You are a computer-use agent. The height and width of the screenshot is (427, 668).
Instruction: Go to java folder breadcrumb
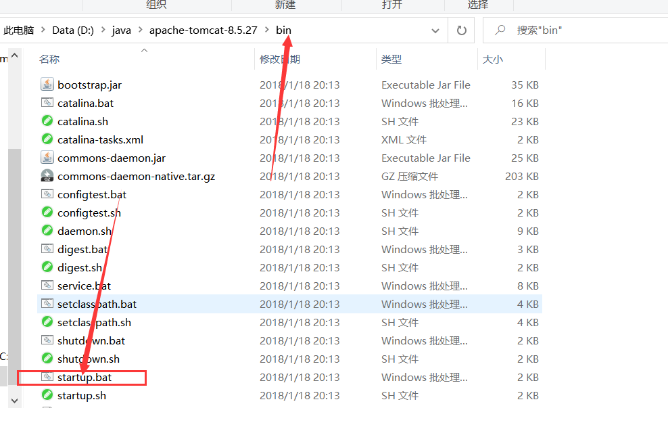click(x=122, y=30)
